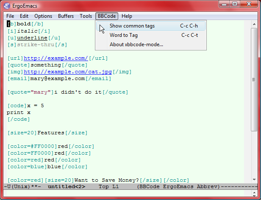Click the editor scrollbar down arrow
This screenshot has width=261, height=200.
coord(254,180)
